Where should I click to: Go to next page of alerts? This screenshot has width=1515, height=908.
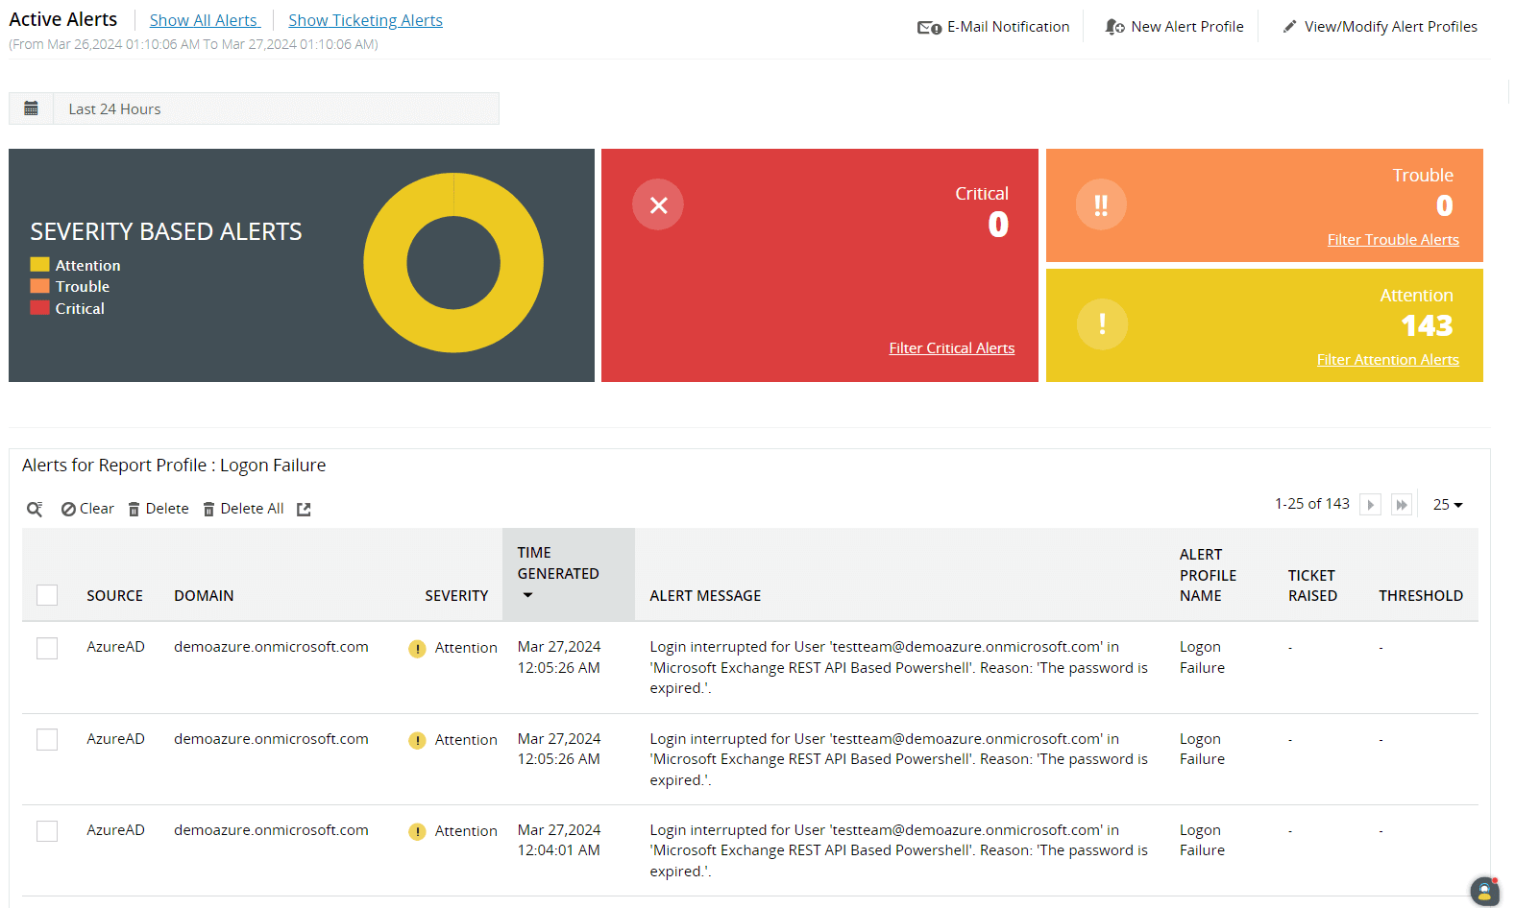coord(1370,505)
